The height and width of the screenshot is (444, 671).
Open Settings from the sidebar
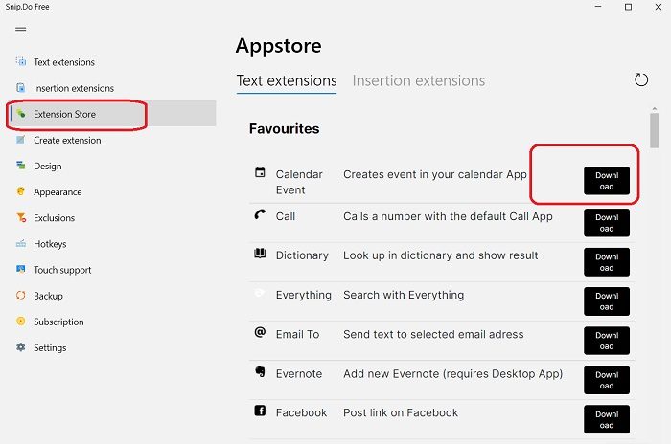(50, 348)
